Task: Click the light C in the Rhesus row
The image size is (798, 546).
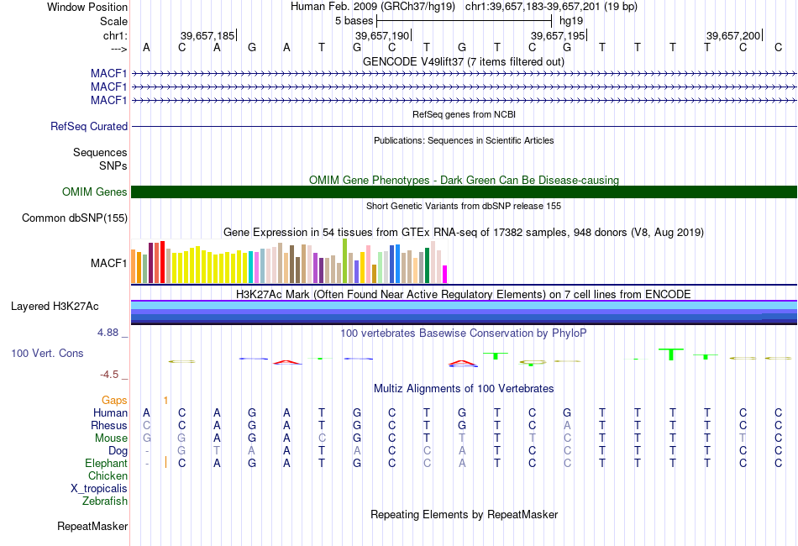Action: (146, 425)
